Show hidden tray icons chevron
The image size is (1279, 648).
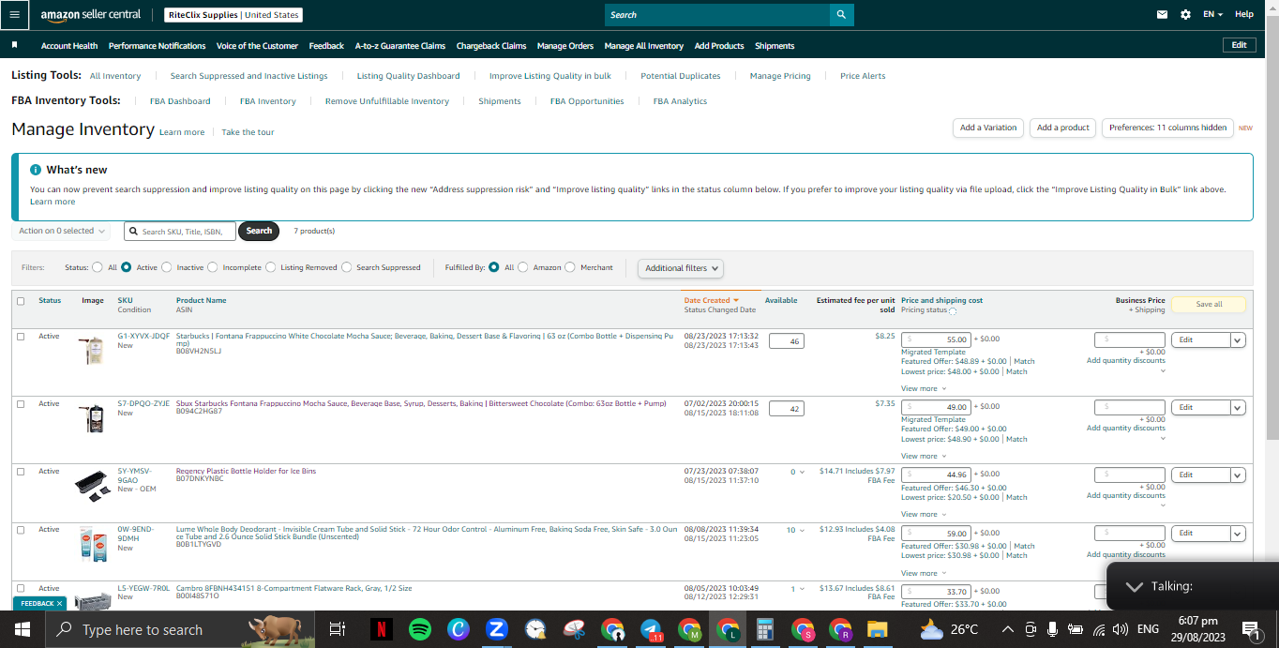[1008, 629]
